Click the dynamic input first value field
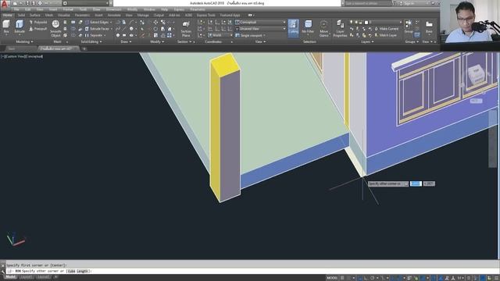 [x=416, y=184]
